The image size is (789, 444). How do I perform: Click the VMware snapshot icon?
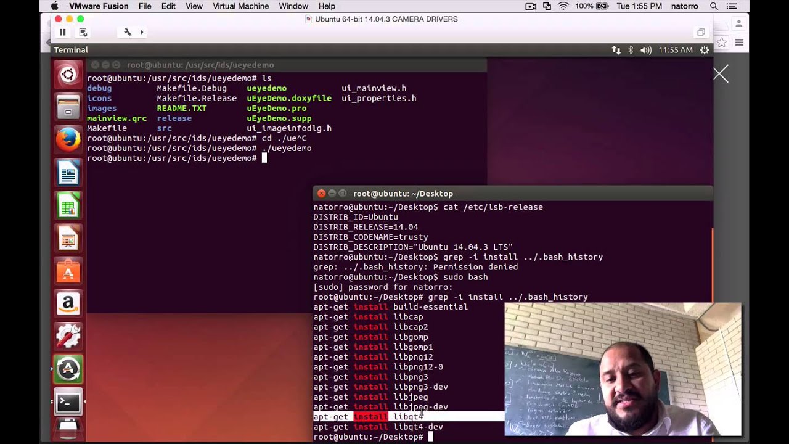click(83, 32)
